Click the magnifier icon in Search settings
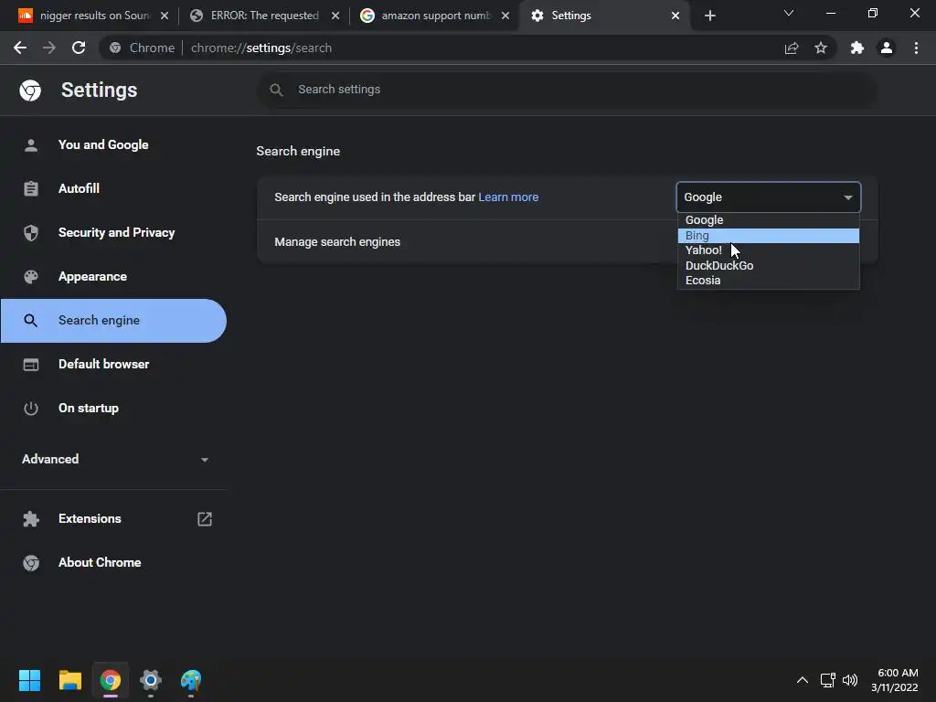The height and width of the screenshot is (702, 936). coord(276,90)
